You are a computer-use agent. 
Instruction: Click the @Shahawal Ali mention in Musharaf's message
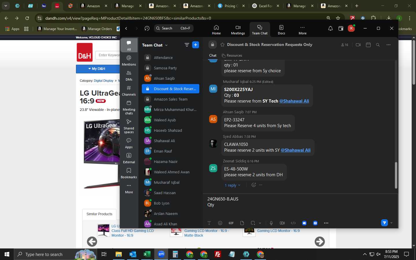point(294,101)
